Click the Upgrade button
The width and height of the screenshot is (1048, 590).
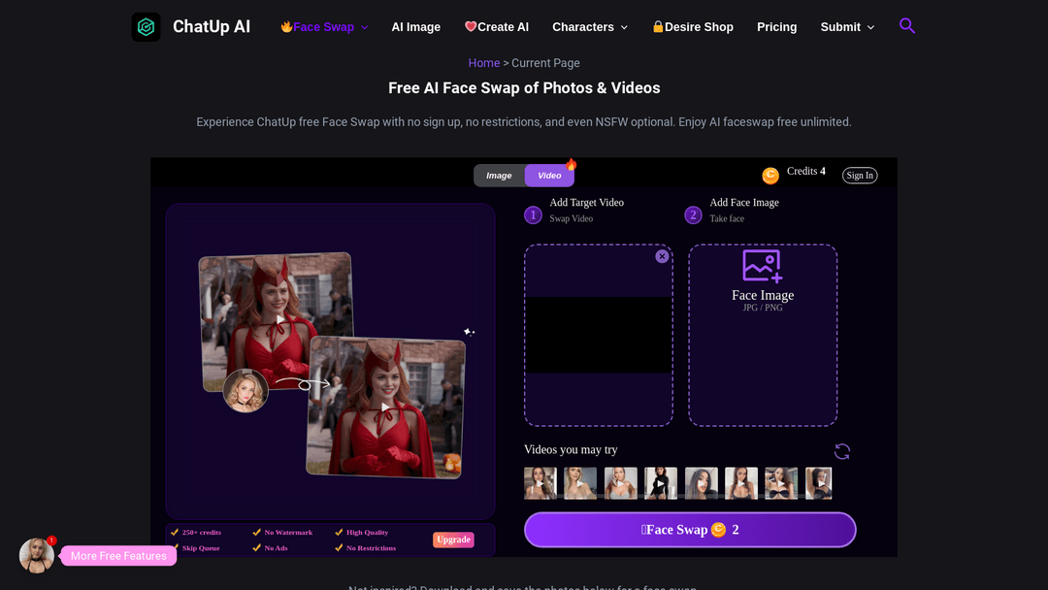point(453,540)
